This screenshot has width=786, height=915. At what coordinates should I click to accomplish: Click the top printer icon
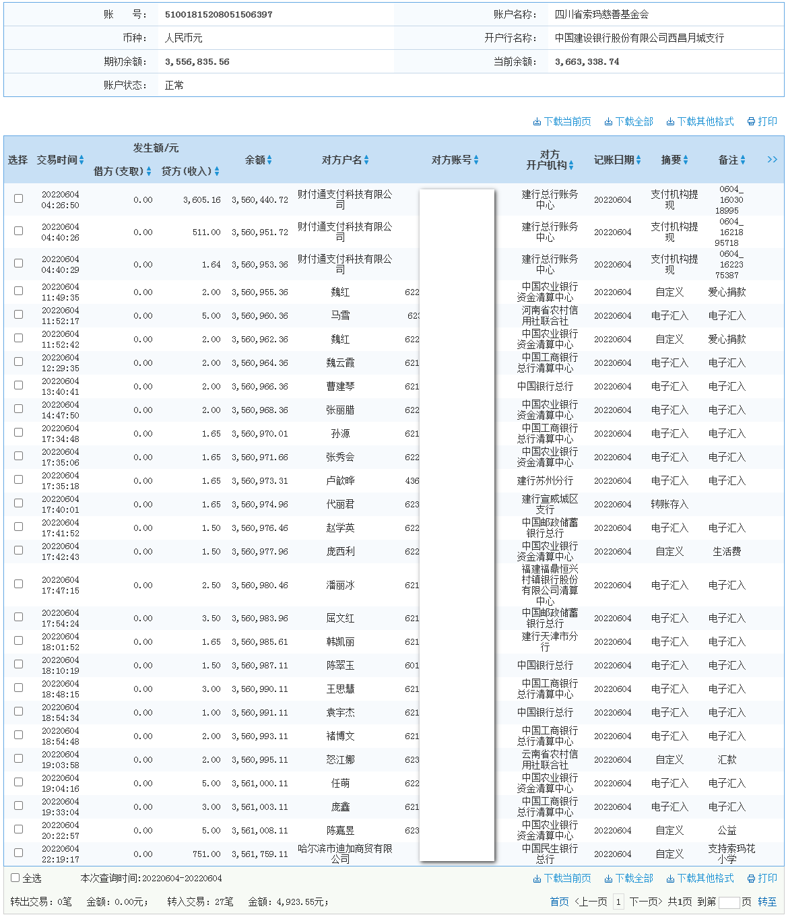pyautogui.click(x=751, y=122)
